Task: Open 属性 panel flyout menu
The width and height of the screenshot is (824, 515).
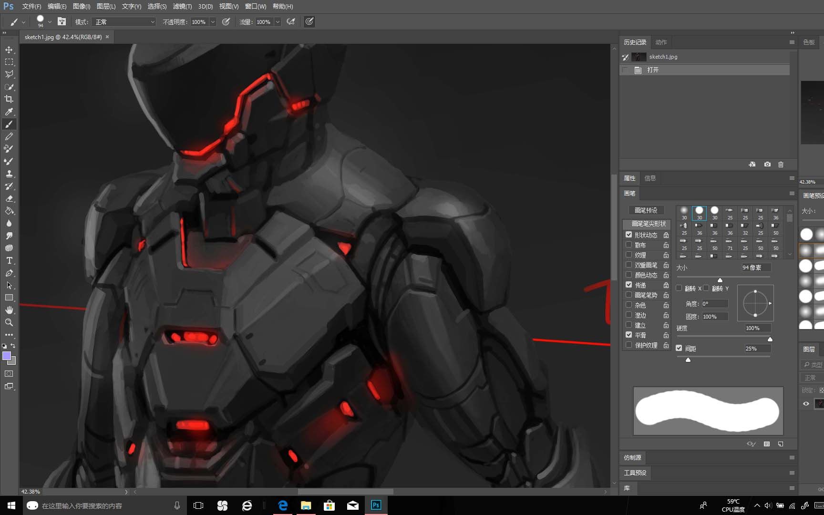Action: coord(792,178)
